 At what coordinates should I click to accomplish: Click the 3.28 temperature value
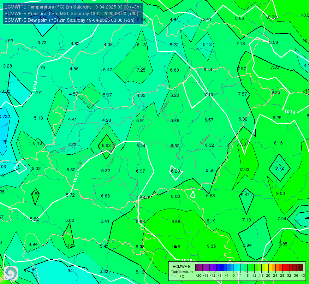pyautogui.click(x=8, y=66)
